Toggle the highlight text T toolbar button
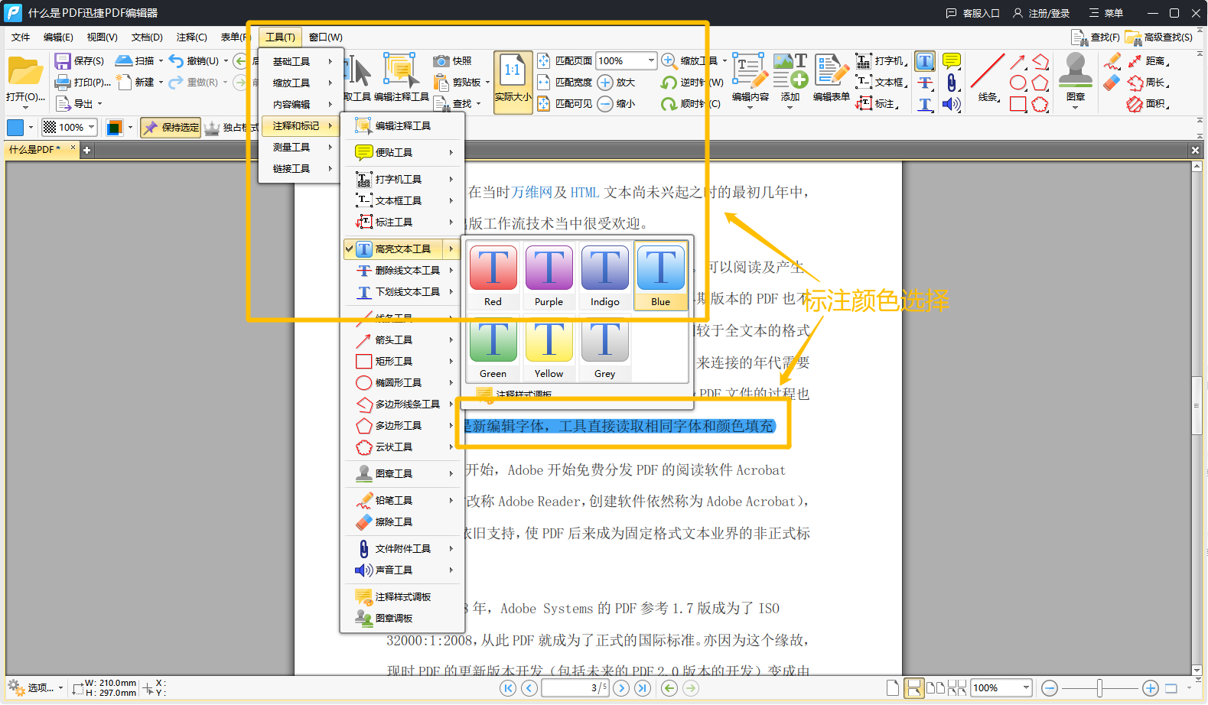This screenshot has width=1208, height=705. tap(925, 61)
